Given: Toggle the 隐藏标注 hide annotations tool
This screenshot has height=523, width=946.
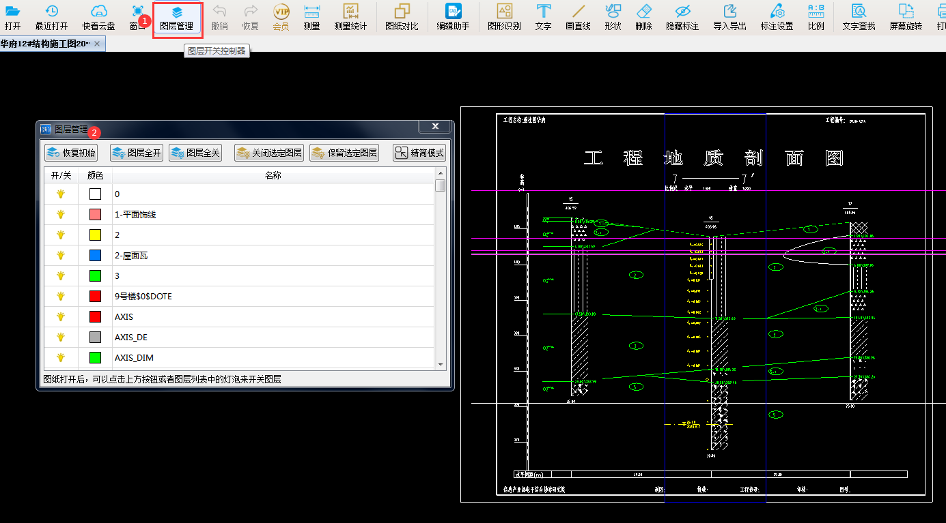Looking at the screenshot, I should (682, 17).
